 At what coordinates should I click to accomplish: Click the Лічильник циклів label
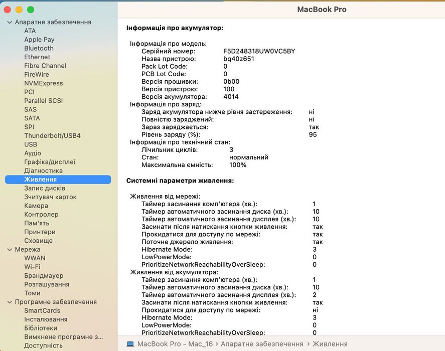(170, 149)
